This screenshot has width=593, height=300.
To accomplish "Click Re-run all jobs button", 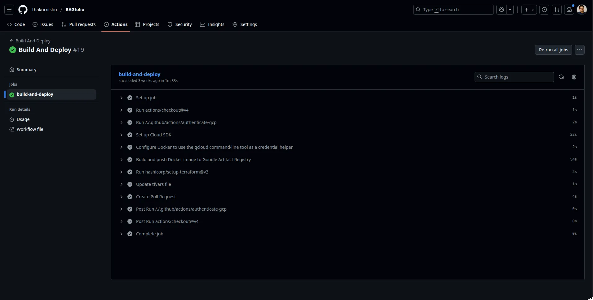I will (x=553, y=50).
